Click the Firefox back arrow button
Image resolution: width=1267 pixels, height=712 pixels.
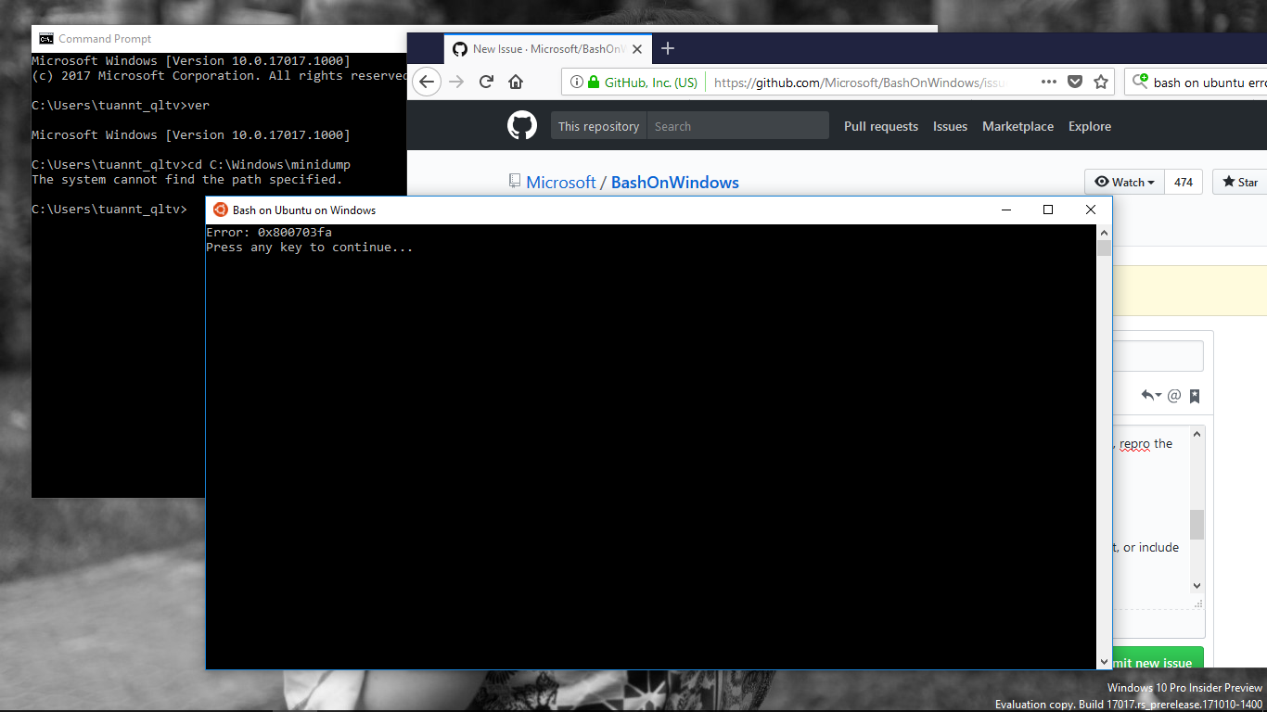tap(426, 82)
